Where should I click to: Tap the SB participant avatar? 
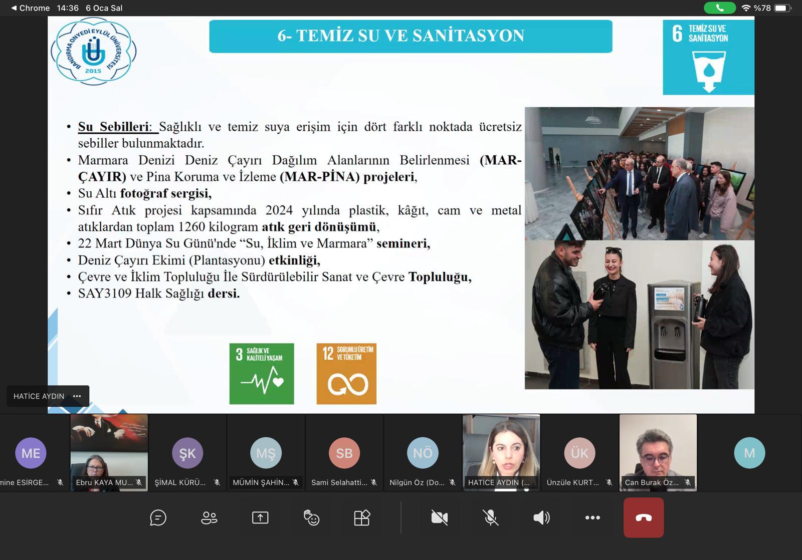[344, 453]
